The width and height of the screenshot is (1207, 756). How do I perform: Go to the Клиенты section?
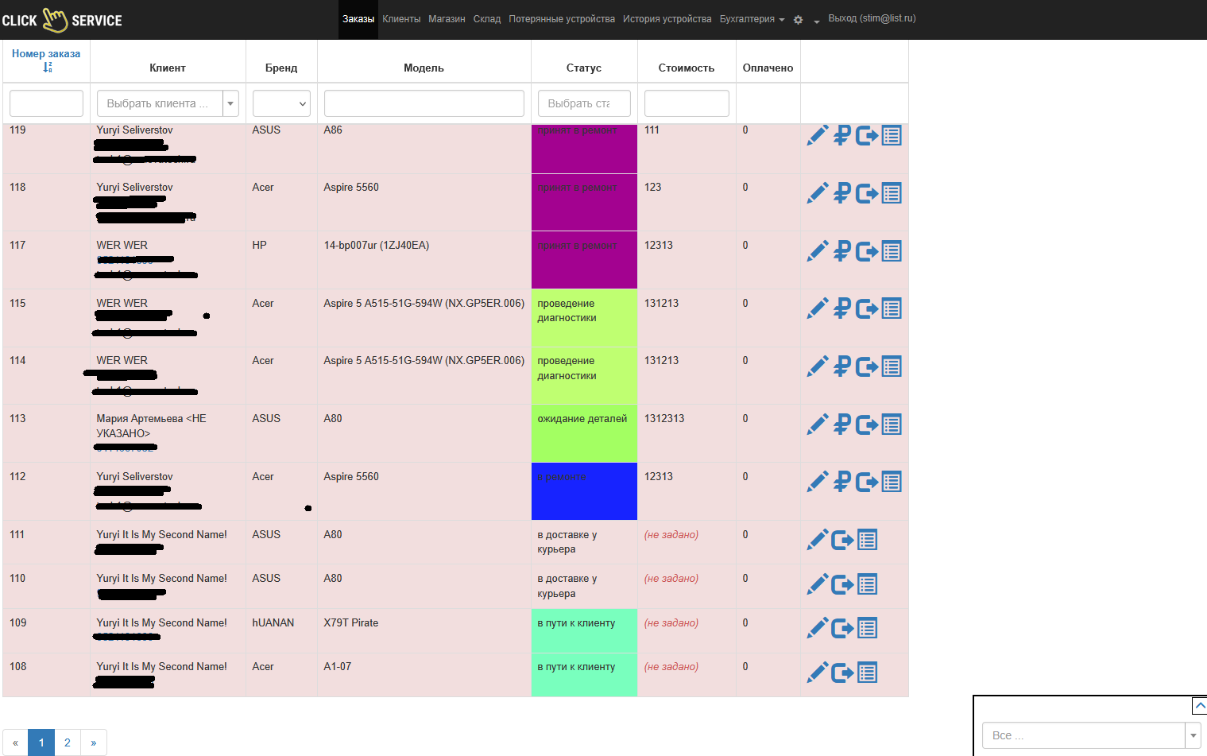(x=401, y=19)
